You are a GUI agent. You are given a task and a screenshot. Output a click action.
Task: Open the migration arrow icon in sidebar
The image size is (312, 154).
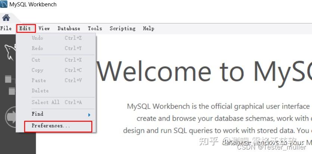pos(11,117)
